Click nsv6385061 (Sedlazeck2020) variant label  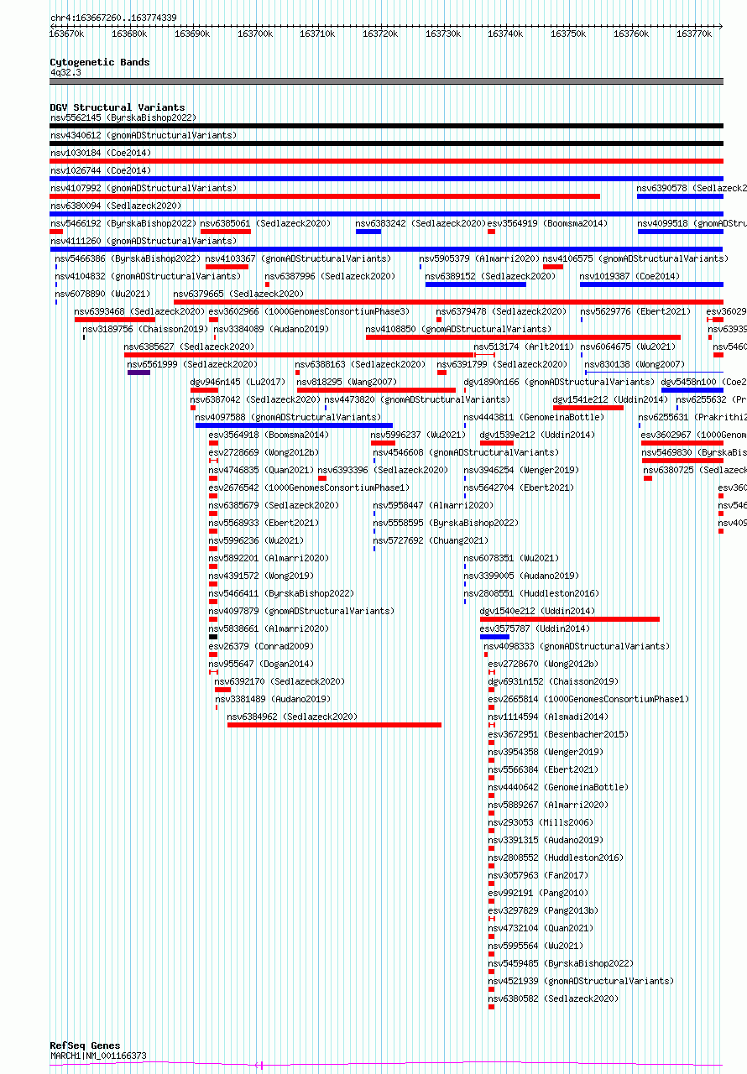[265, 223]
